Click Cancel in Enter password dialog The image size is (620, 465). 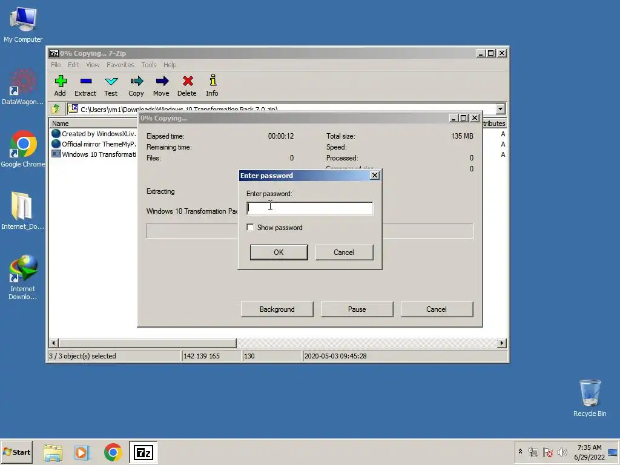click(344, 252)
